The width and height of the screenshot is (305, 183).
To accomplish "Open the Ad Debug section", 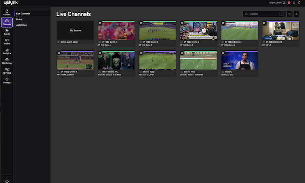I will tap(7, 70).
